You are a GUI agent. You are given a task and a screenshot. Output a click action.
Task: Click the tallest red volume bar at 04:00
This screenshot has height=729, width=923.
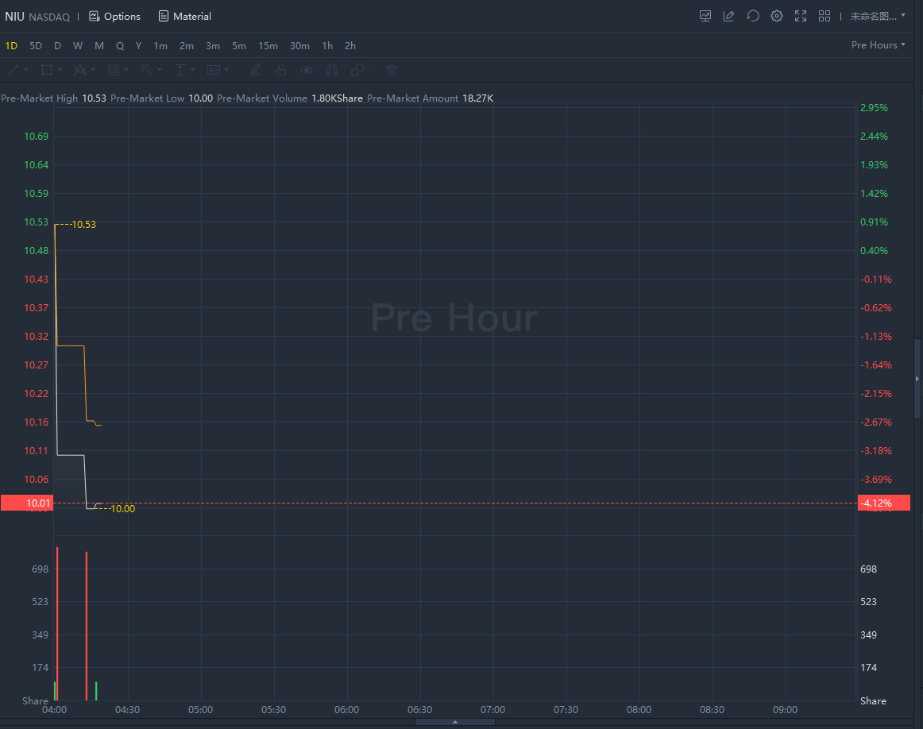point(57,623)
